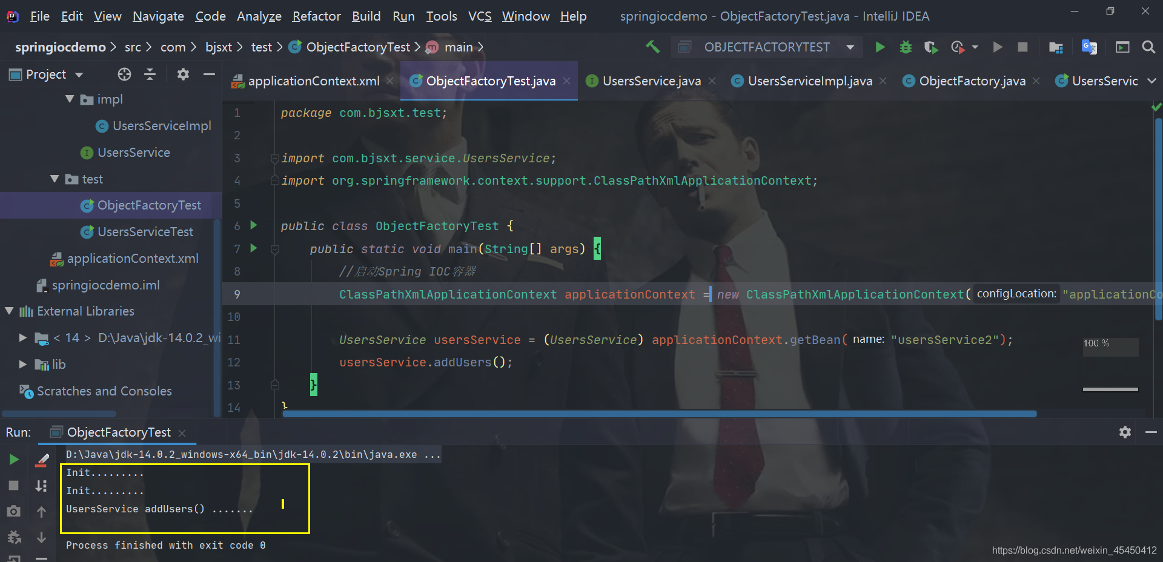Viewport: 1163px width, 562px height.
Task: Fold imports at line 3
Action: [x=275, y=158]
